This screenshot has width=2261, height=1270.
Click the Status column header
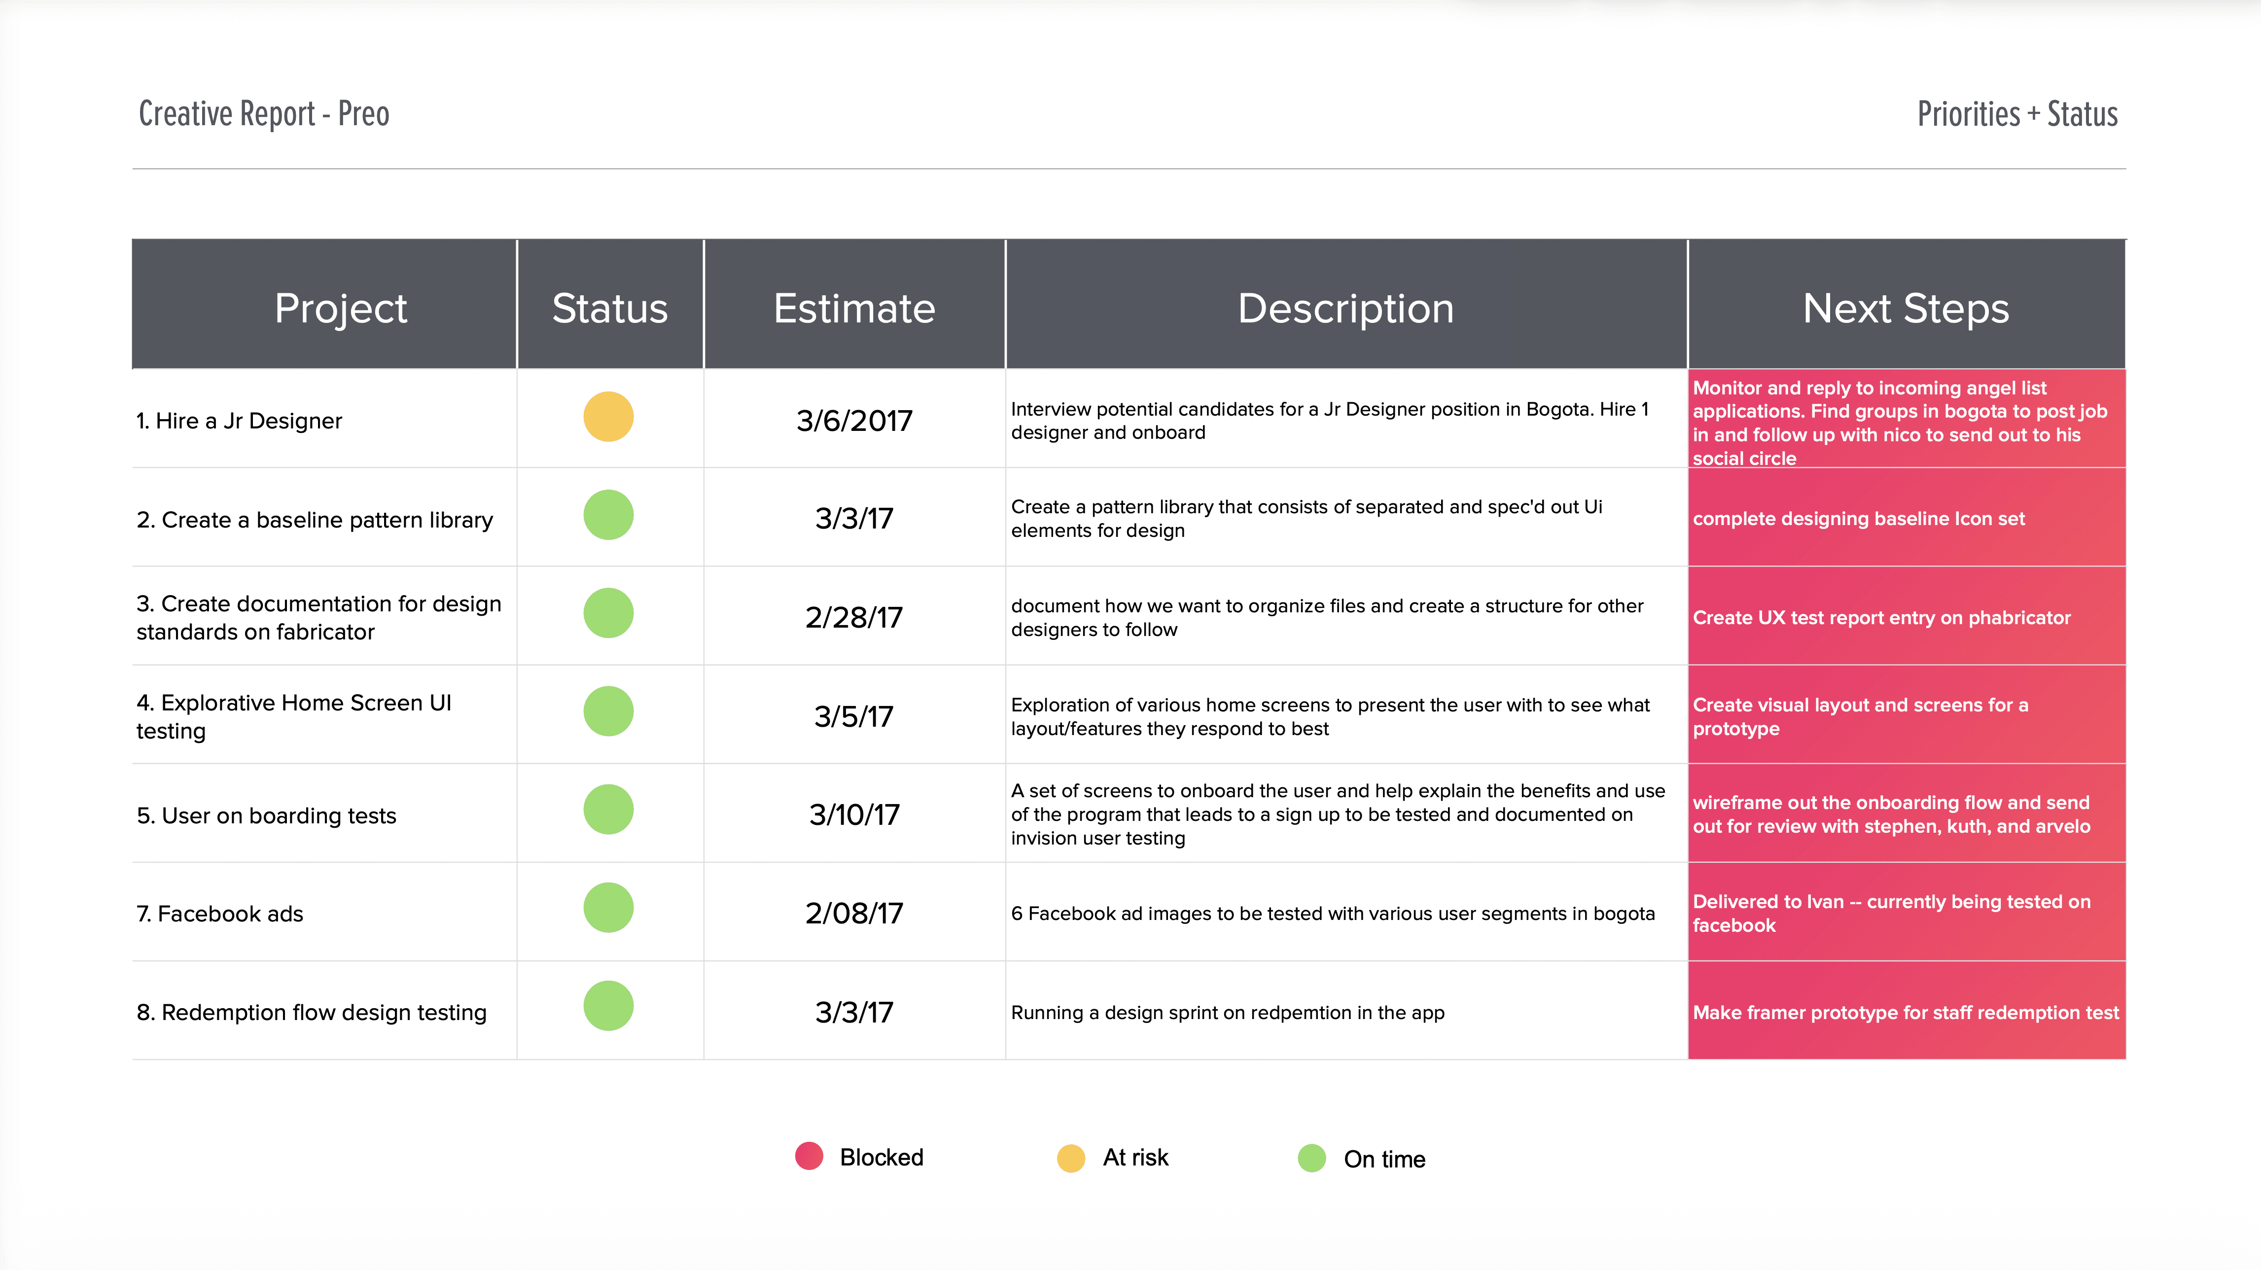[x=610, y=309]
